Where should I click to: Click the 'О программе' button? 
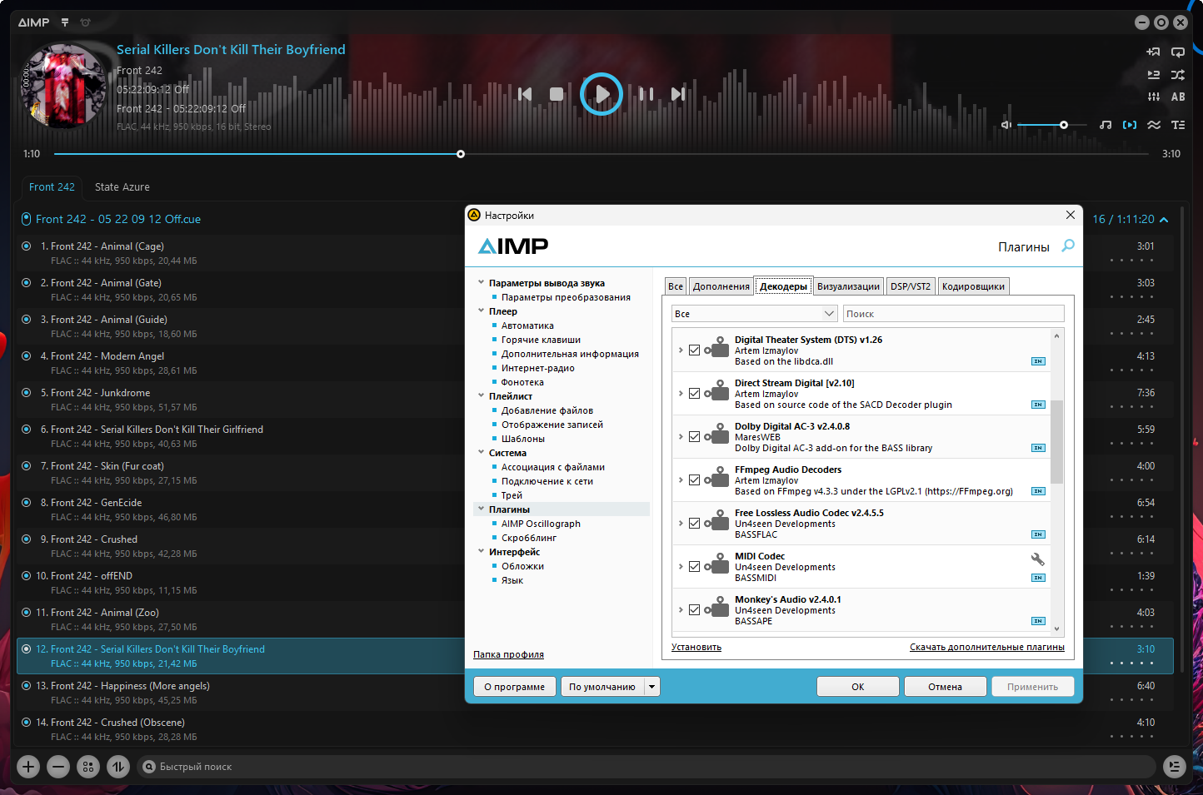pyautogui.click(x=515, y=687)
